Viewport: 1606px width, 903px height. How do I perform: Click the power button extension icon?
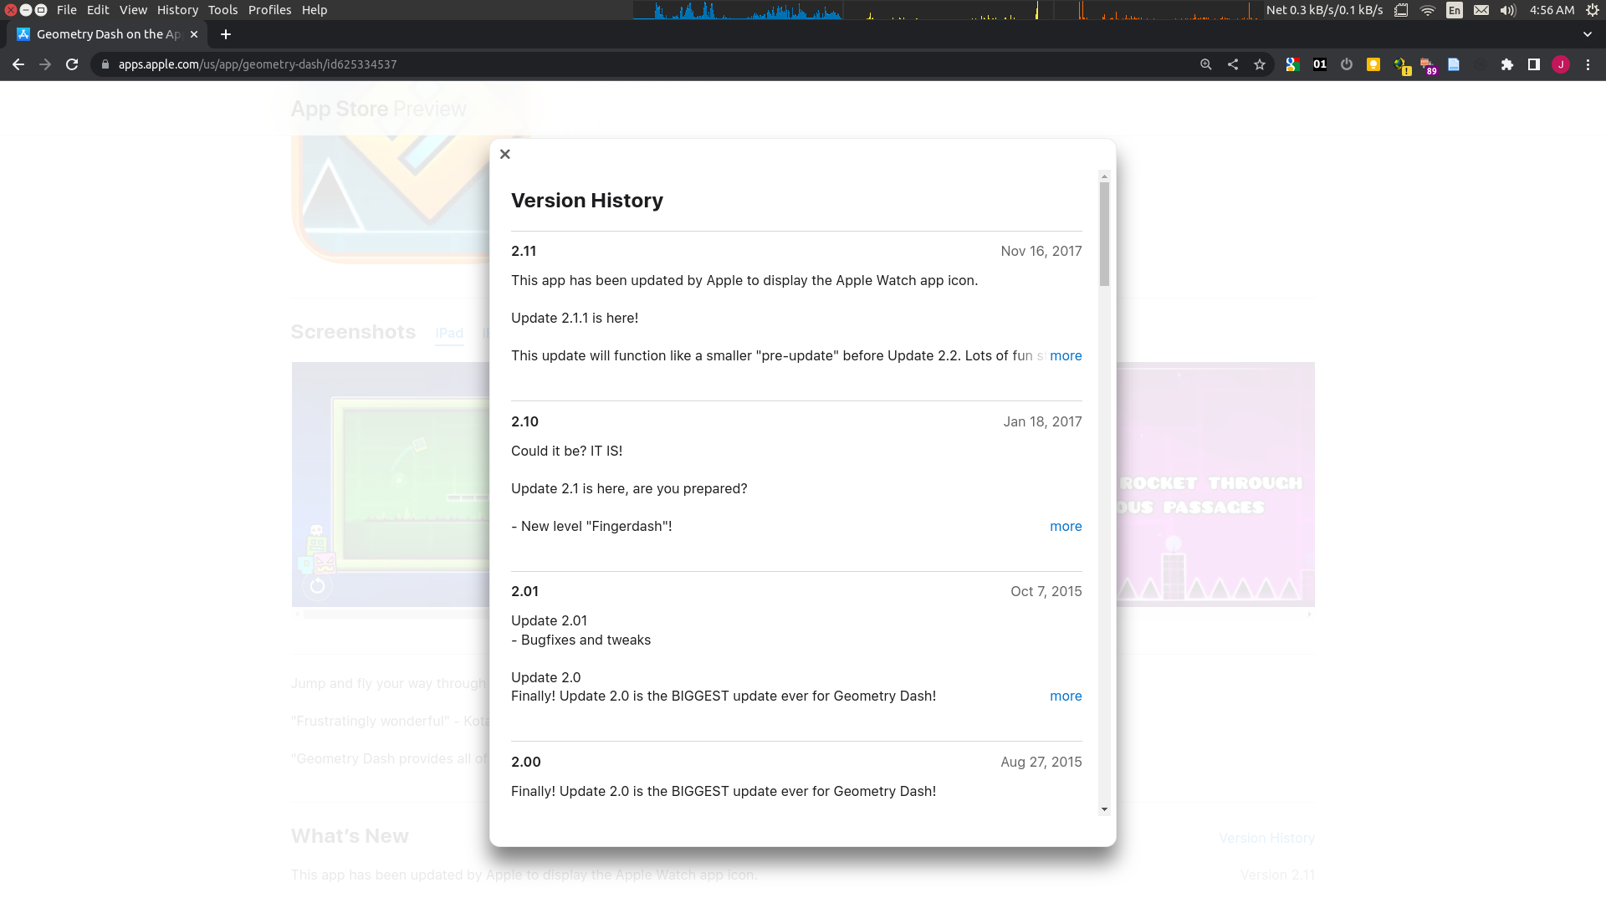(1347, 64)
